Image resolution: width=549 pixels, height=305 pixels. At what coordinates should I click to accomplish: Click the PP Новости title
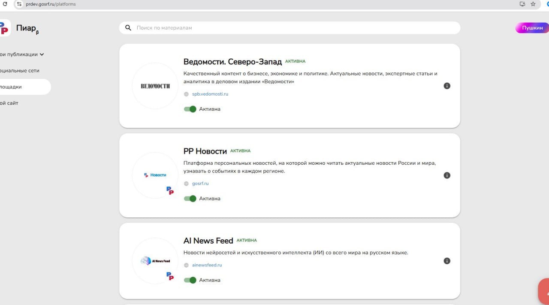click(205, 151)
